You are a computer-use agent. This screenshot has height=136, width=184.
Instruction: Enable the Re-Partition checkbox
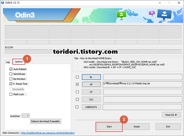(11, 79)
